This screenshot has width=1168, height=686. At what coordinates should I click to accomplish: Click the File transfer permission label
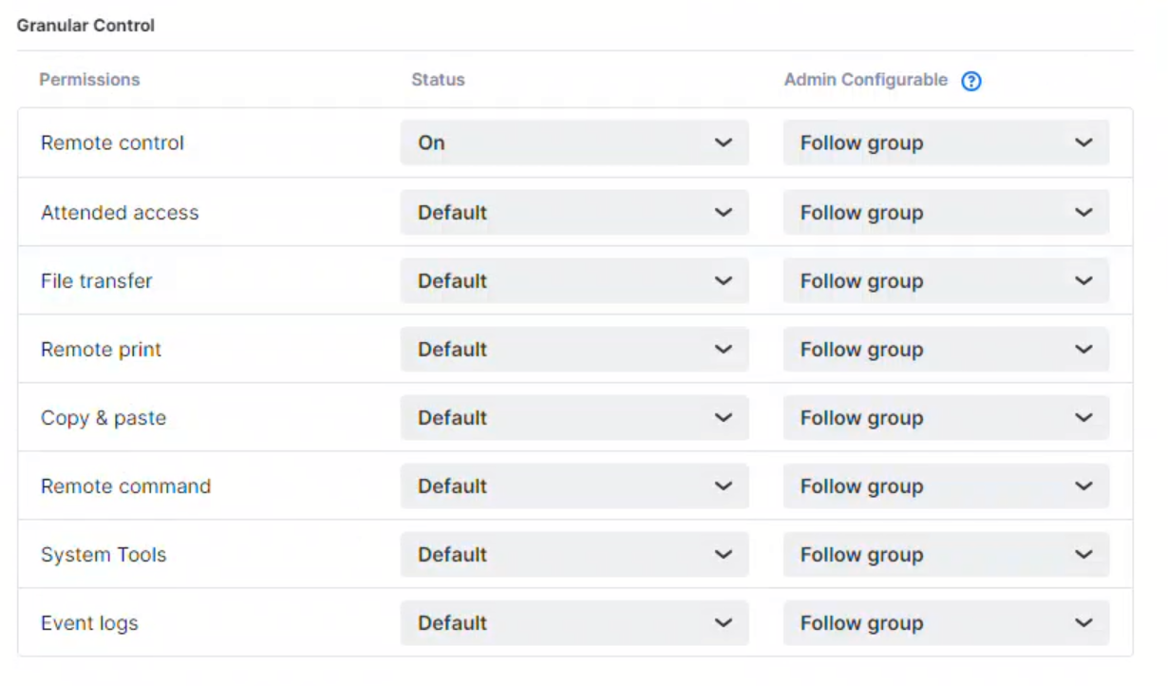tap(97, 281)
